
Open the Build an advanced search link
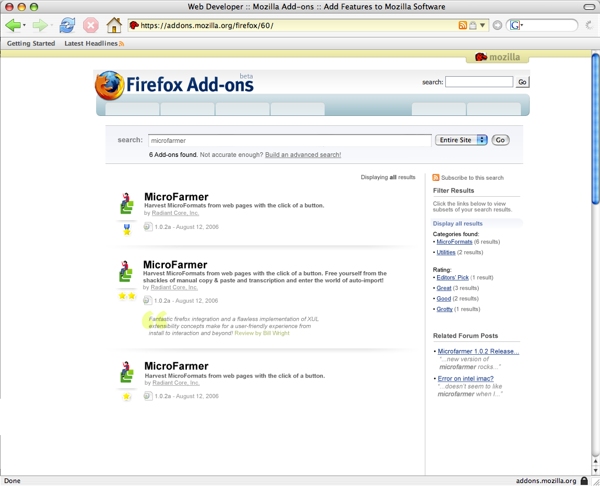pos(303,155)
